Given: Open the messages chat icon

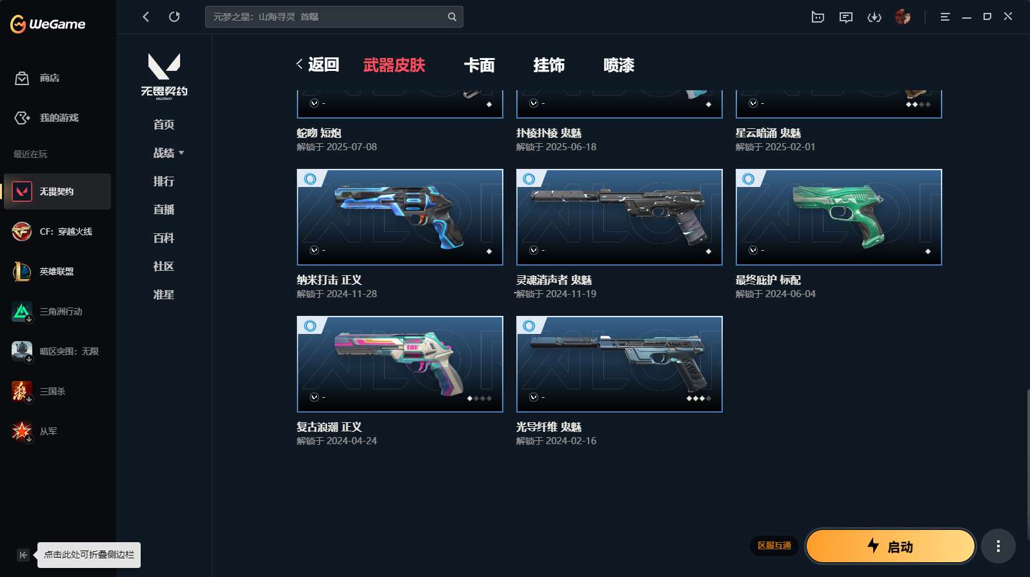Looking at the screenshot, I should click(846, 17).
